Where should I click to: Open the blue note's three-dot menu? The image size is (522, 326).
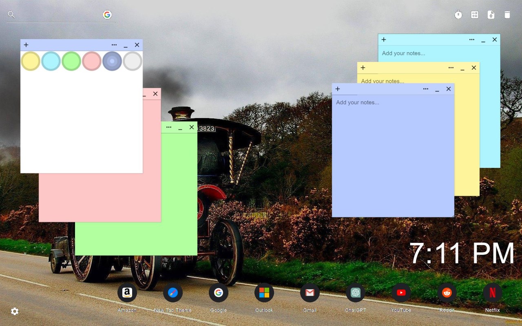(x=426, y=89)
